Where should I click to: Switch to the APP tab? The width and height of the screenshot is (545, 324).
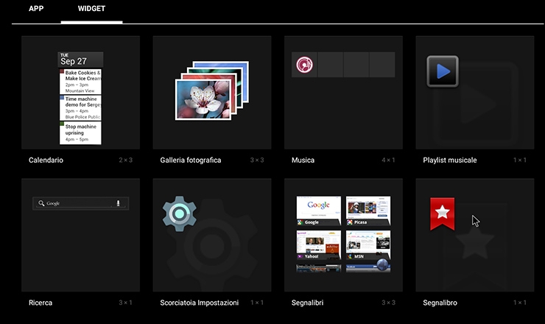click(x=36, y=10)
